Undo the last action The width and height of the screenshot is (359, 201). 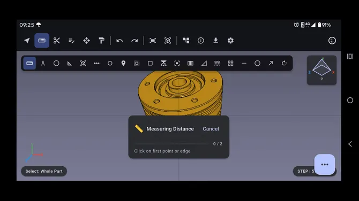(119, 41)
